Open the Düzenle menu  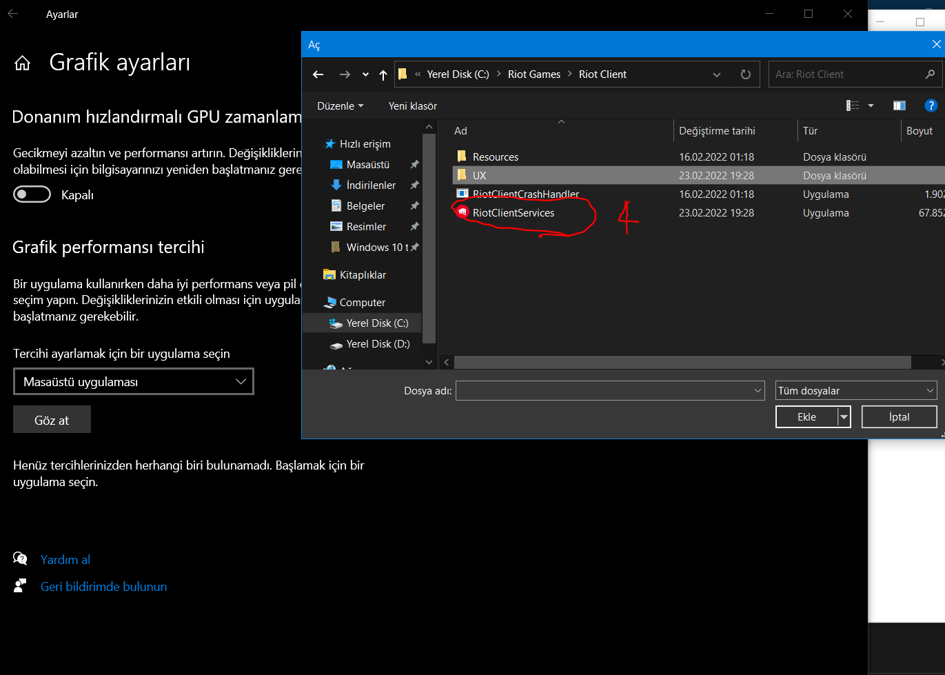(x=341, y=106)
